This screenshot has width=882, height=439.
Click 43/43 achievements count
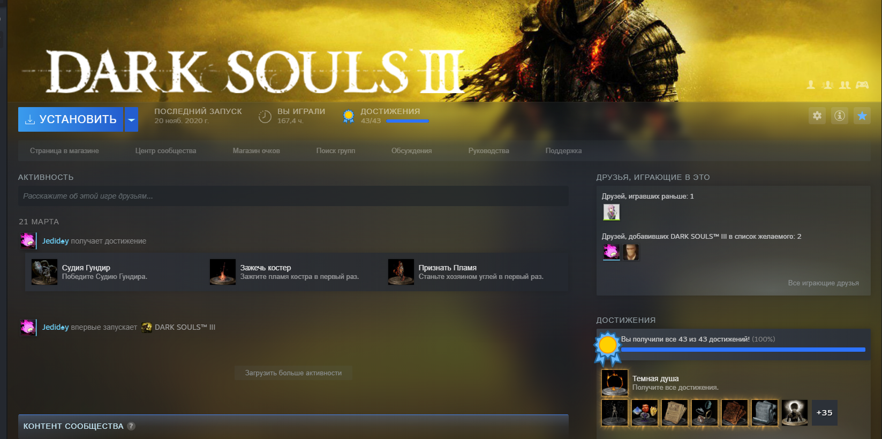371,121
